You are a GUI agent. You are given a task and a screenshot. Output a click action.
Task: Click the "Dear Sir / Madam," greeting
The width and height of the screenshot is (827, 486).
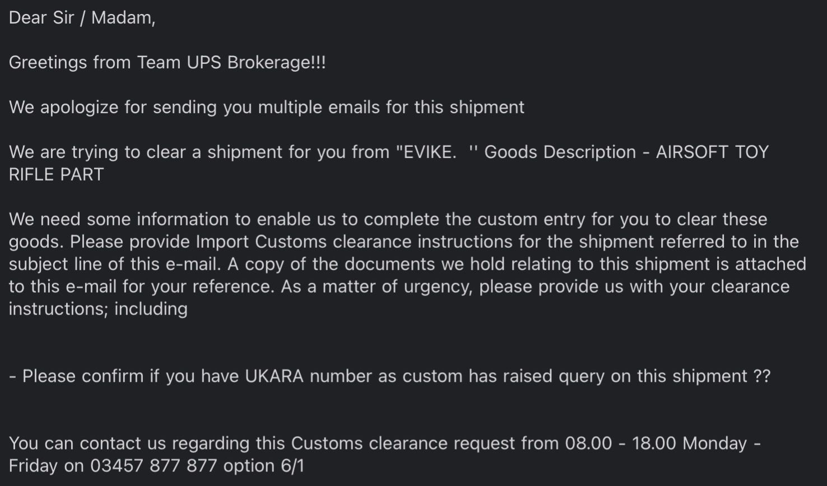pyautogui.click(x=82, y=18)
